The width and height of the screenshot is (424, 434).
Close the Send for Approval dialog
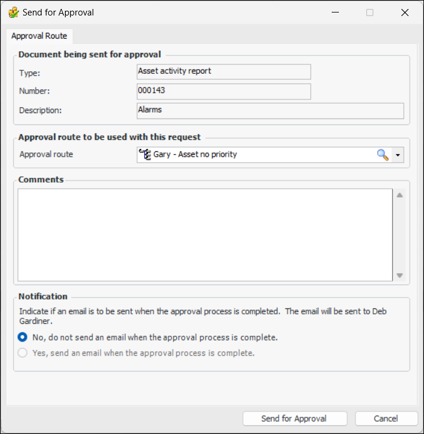pos(406,13)
